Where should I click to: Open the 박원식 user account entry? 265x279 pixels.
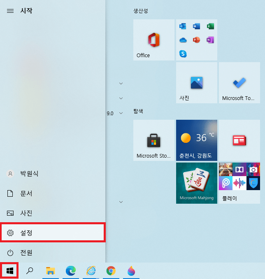click(53, 174)
